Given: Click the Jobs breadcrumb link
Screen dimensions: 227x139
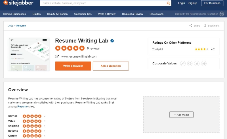Looking at the screenshot, I should 10,26.
